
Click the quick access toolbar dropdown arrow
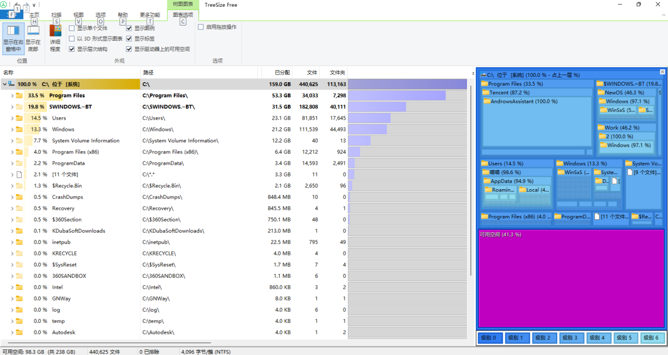point(34,5)
